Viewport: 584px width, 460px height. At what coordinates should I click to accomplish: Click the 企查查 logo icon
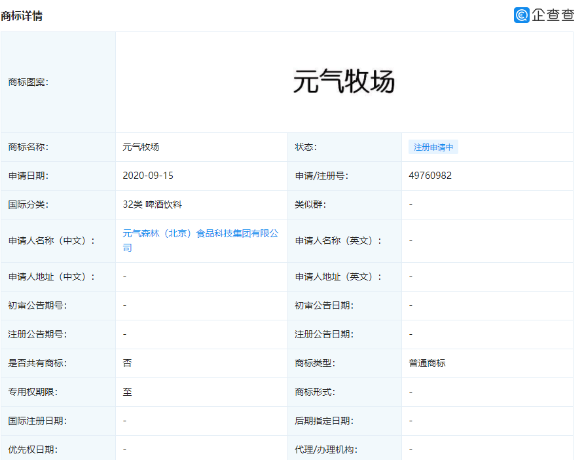click(x=521, y=15)
